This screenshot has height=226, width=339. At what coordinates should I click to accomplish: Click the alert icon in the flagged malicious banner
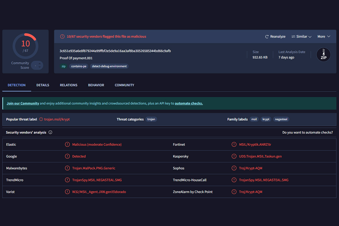62,36
